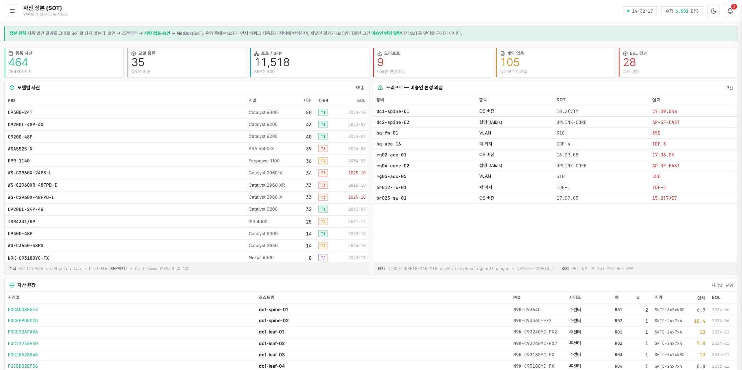Image resolution: width=742 pixels, height=370 pixels.
Task: Click the 시리얼 단위 label in 자산 원장
Action: tap(722, 285)
